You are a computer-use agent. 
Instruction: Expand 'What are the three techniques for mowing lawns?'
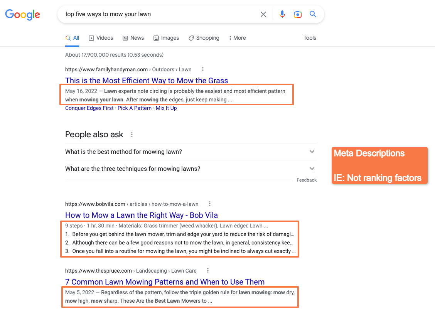191,168
